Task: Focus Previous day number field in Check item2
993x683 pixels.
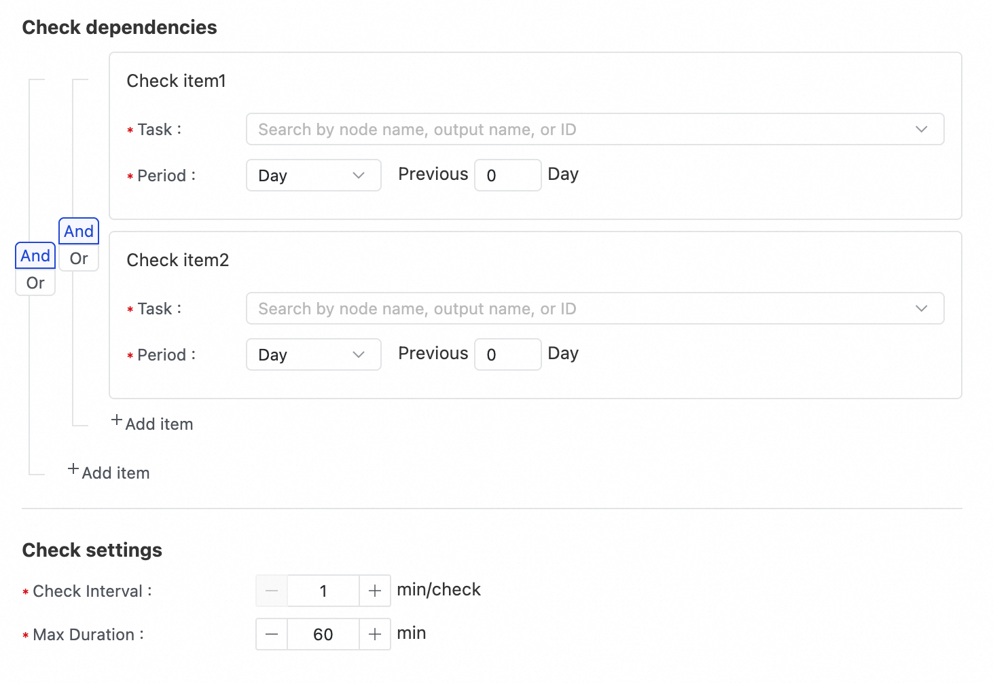Action: pyautogui.click(x=507, y=355)
